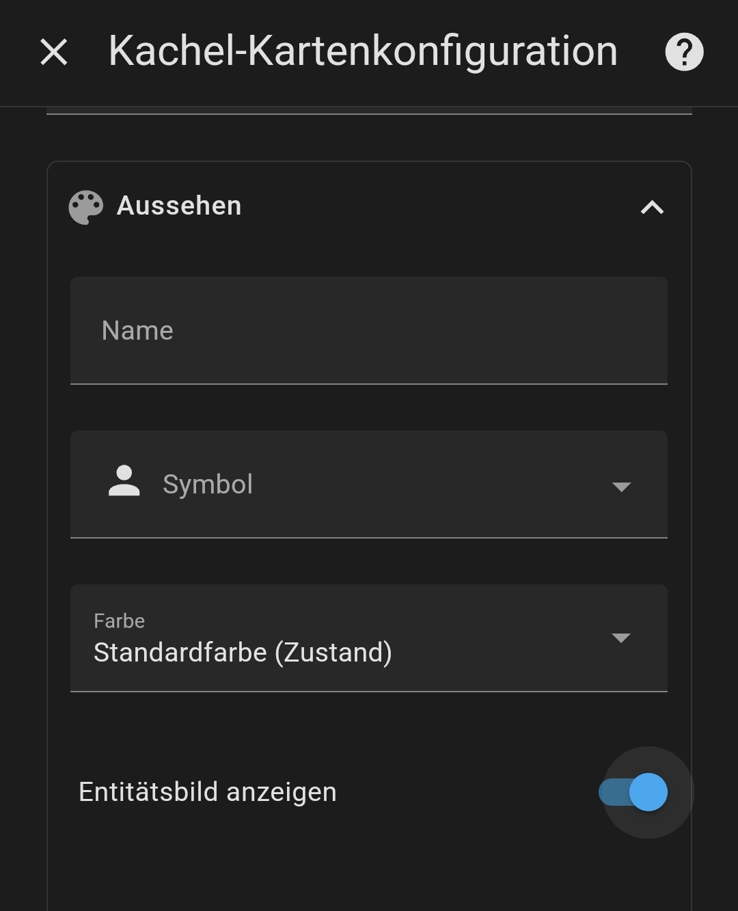This screenshot has width=738, height=911.
Task: Click the Aussehen section header text
Action: tap(179, 206)
